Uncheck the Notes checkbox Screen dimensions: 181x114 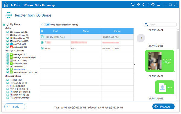tap(8, 80)
